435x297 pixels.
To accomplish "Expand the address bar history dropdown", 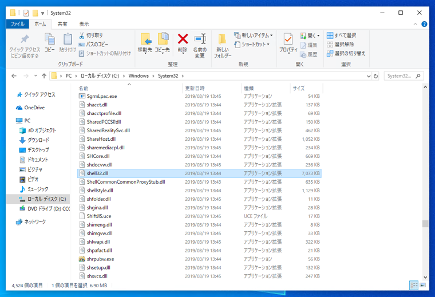I will click(x=369, y=76).
